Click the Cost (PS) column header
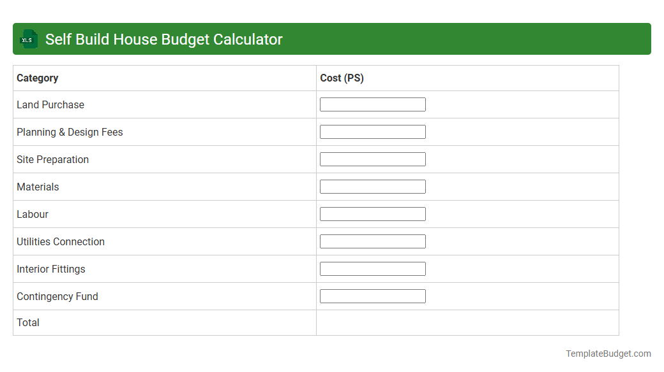This screenshot has width=664, height=372. pos(342,78)
